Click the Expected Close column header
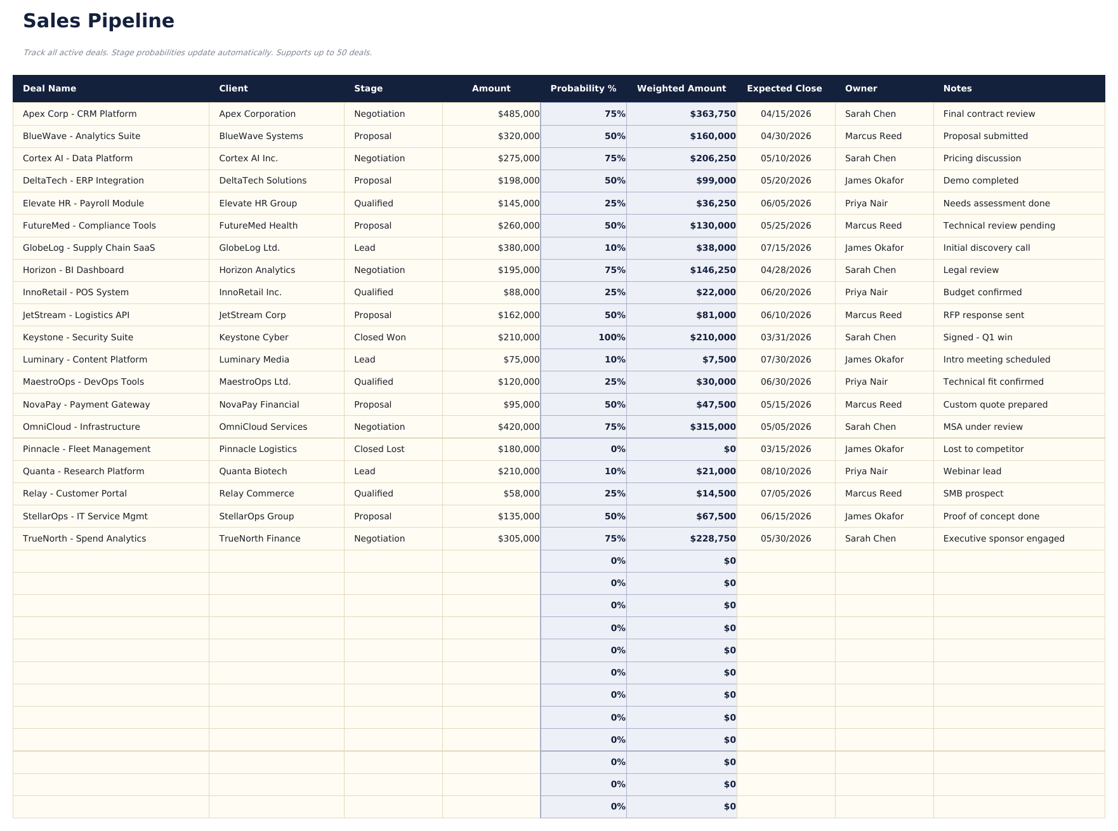 [784, 88]
